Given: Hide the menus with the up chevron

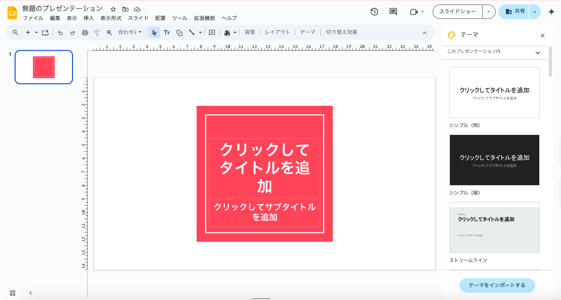Looking at the screenshot, I should point(424,33).
